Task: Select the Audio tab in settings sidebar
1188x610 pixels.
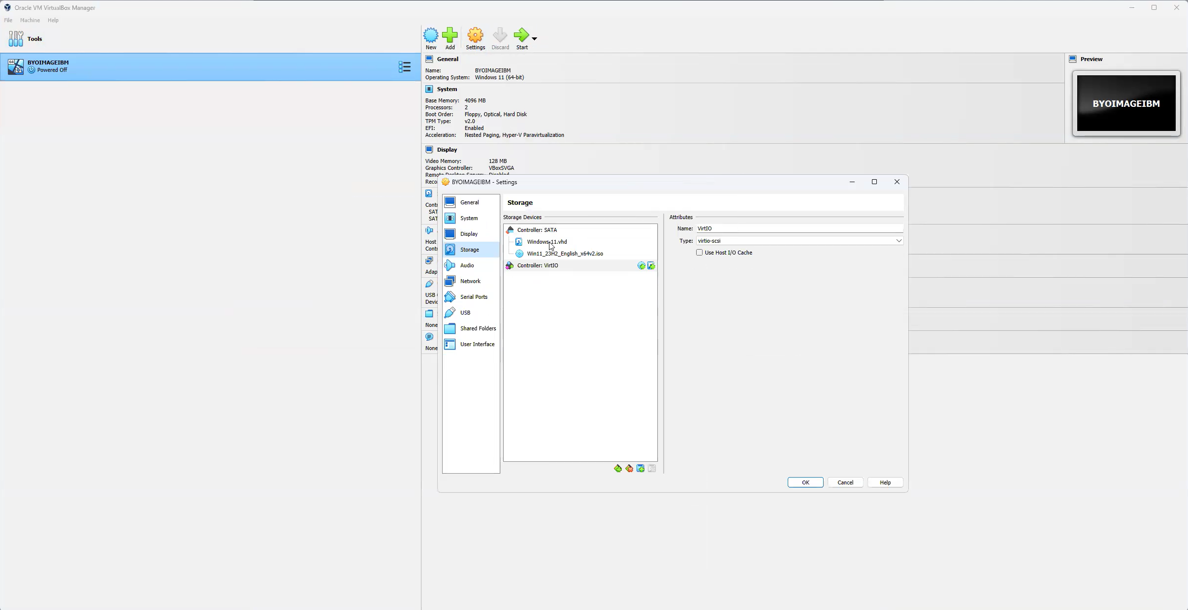Action: click(467, 264)
